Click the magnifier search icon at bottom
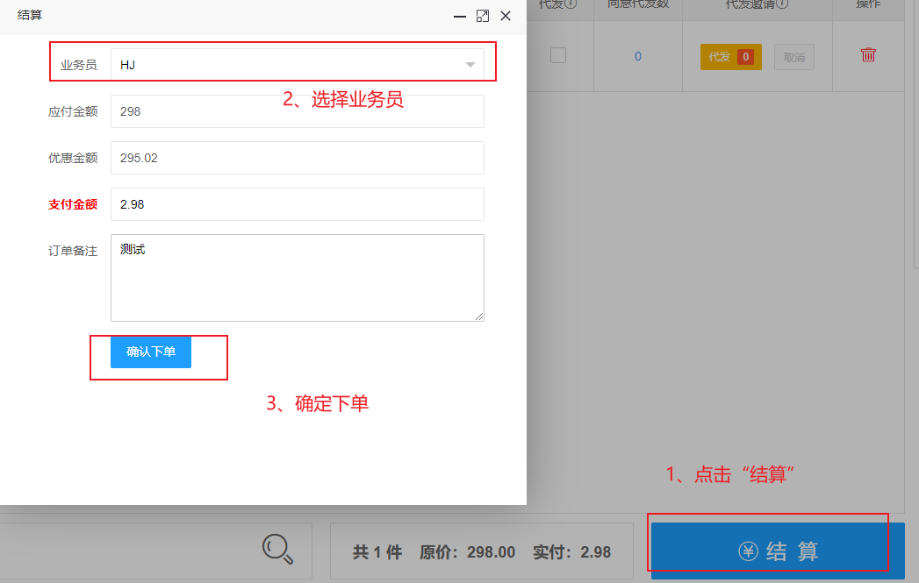919x583 pixels. [x=277, y=549]
